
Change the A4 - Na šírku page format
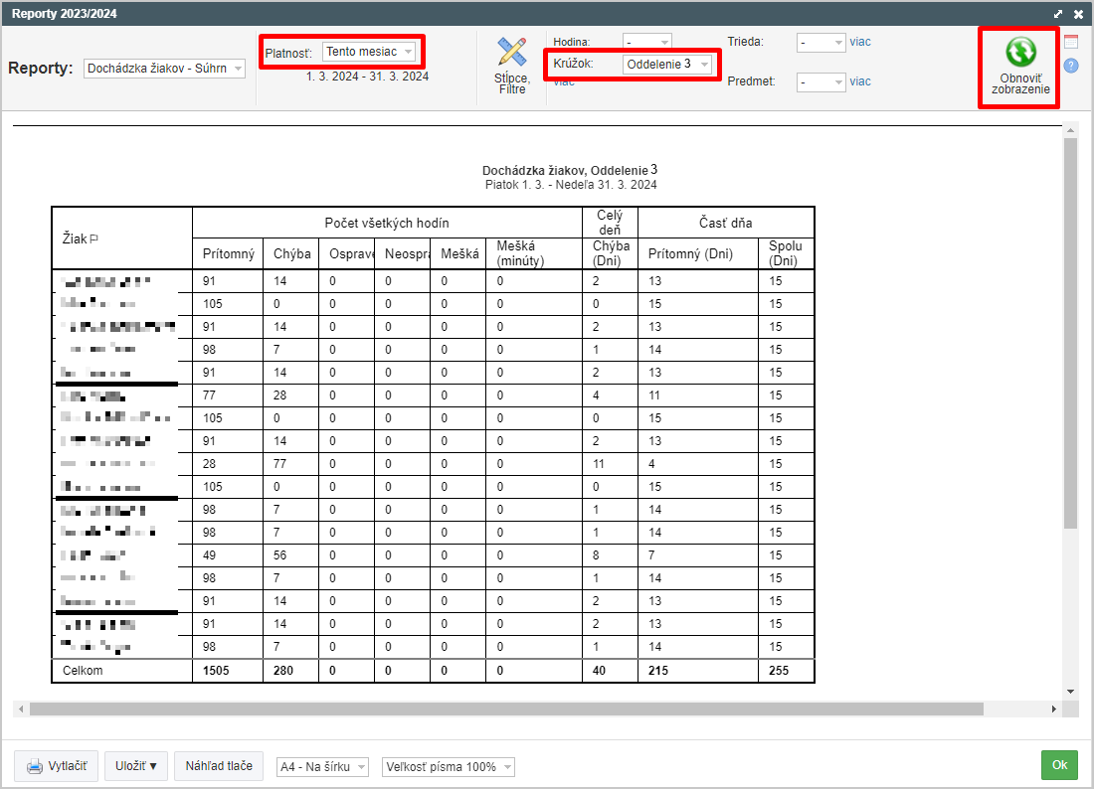tap(322, 767)
